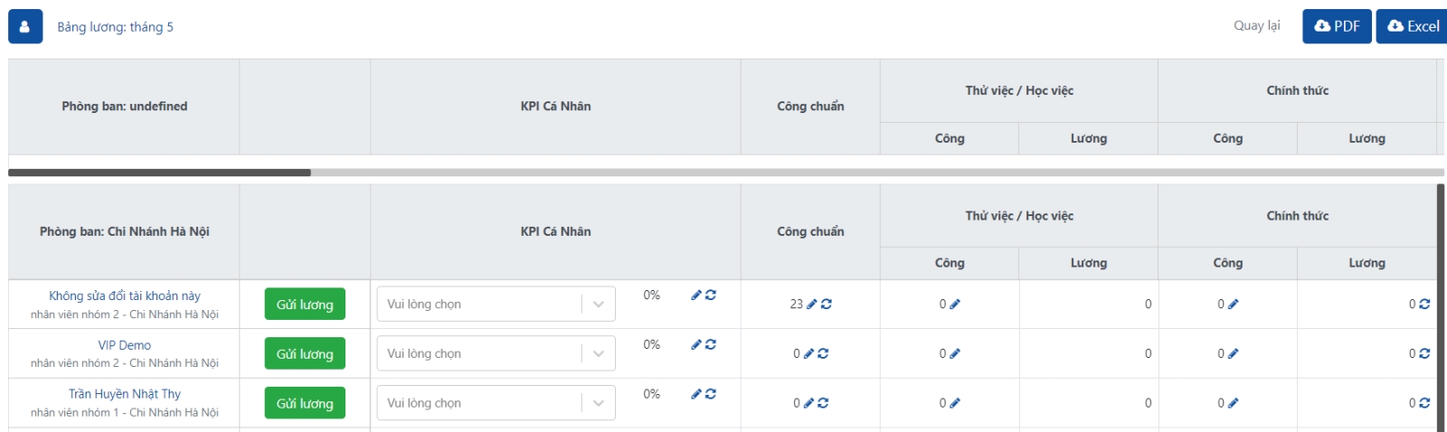This screenshot has height=432, width=1447.
Task: Edit Chính thức Công in first row
Action: pyautogui.click(x=1234, y=305)
